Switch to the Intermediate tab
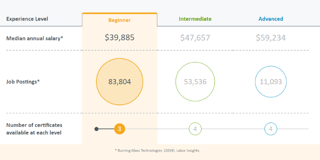320x160 pixels. [195, 19]
